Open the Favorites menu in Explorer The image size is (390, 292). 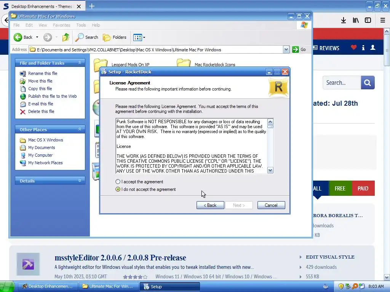coord(61,25)
